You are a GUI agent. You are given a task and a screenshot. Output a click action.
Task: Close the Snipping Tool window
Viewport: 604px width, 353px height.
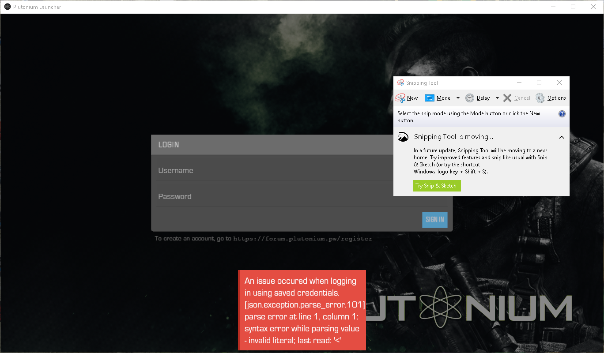click(x=559, y=83)
